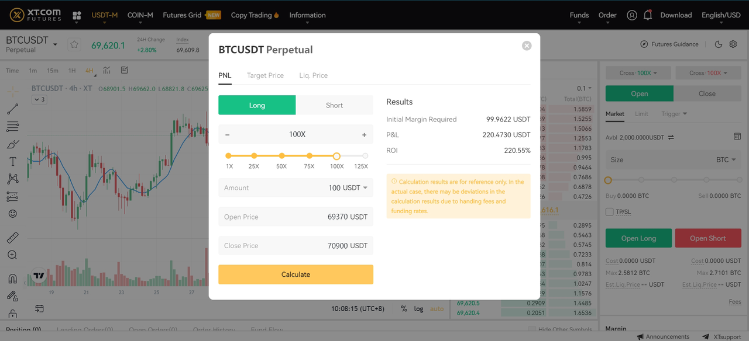Image resolution: width=749 pixels, height=341 pixels.
Task: Enable the TP/SL checkbox
Action: 610,212
